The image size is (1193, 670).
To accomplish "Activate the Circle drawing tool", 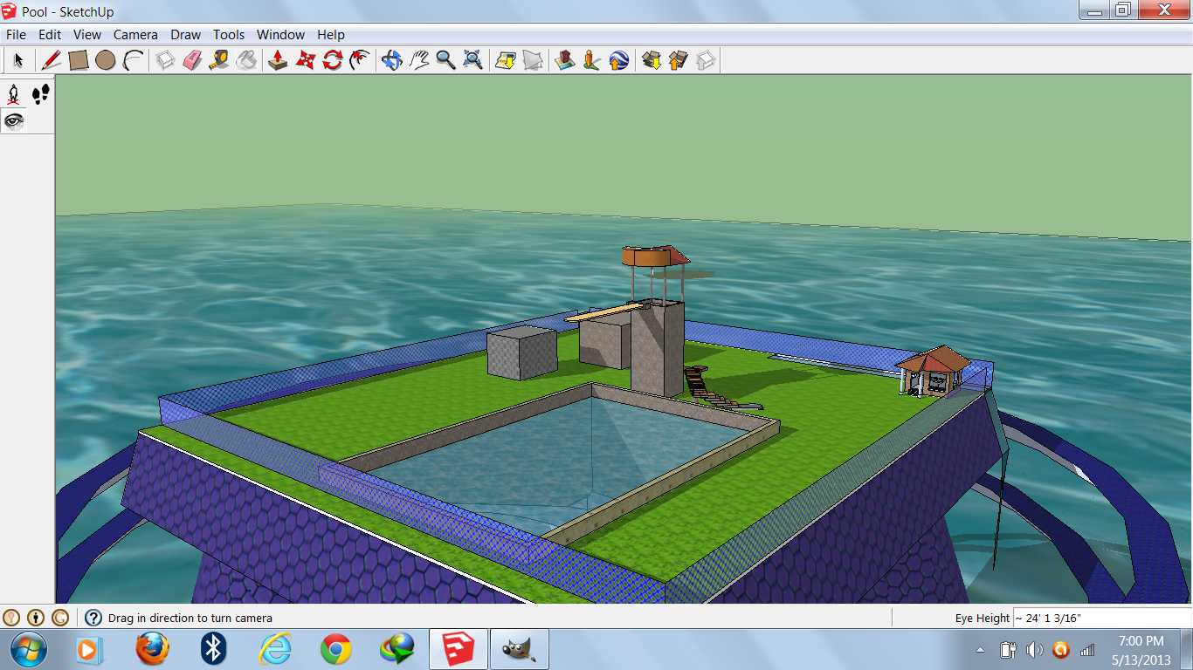I will pos(106,60).
